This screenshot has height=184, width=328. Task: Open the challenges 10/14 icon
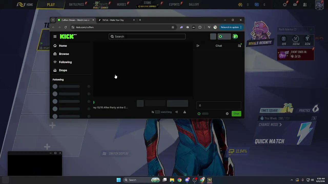coord(296,41)
